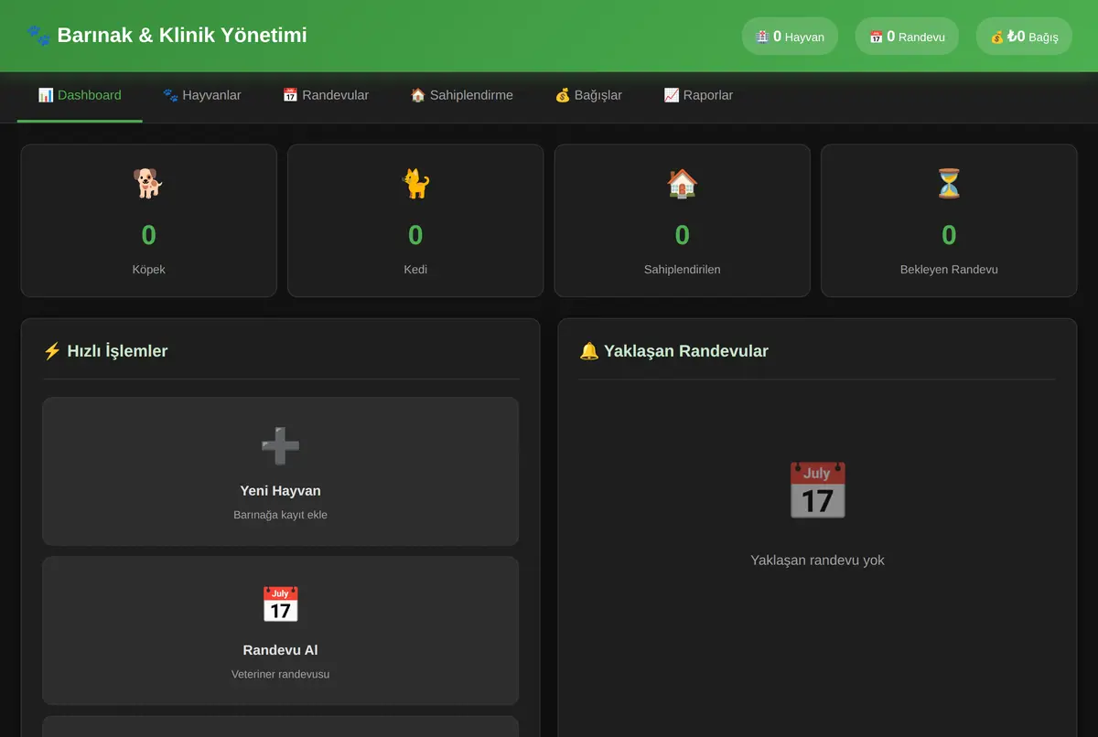1098x737 pixels.
Task: View the Raporlar tab
Action: coord(698,95)
